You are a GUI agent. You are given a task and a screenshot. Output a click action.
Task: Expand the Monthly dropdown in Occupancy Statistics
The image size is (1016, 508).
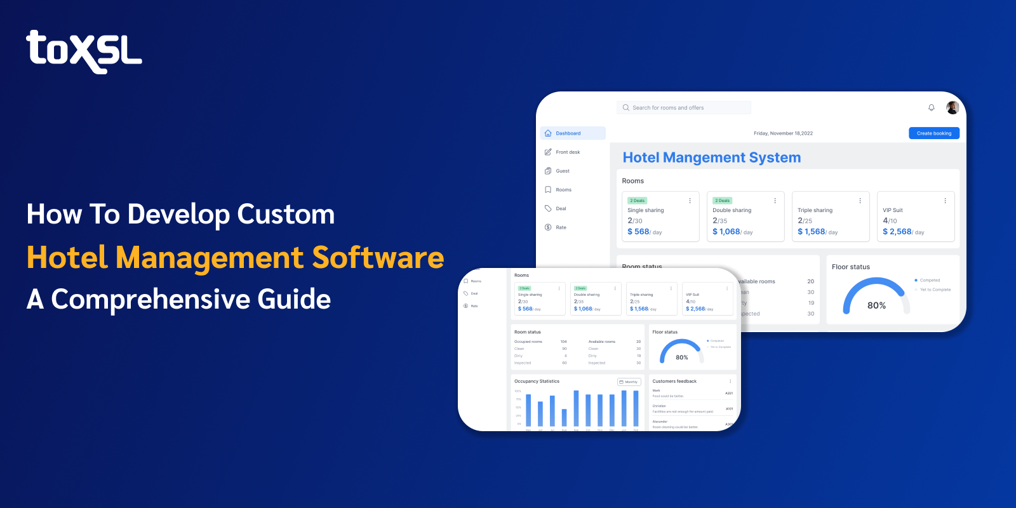click(x=629, y=382)
